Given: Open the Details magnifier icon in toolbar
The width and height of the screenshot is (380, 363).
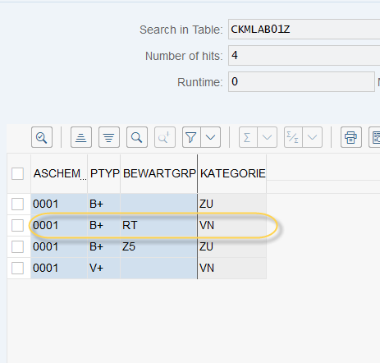Looking at the screenshot, I should point(42,137).
